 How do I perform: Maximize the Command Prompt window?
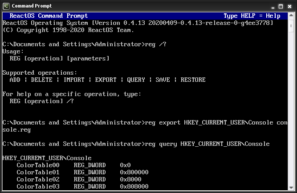280,6
